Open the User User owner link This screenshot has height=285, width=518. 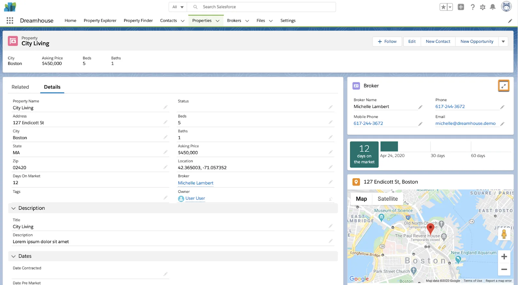tap(195, 198)
